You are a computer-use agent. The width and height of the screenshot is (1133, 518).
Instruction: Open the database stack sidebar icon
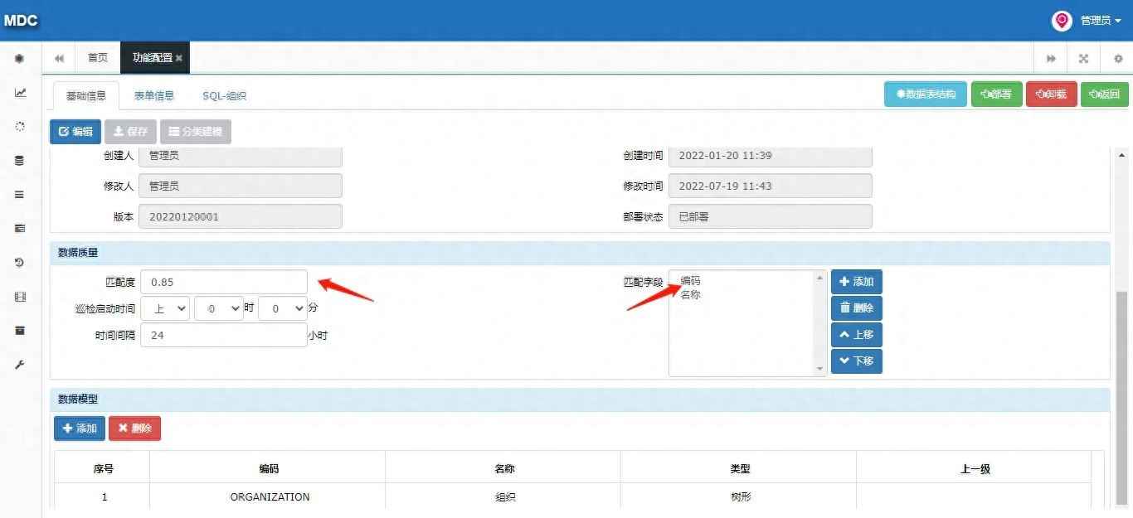(20, 161)
